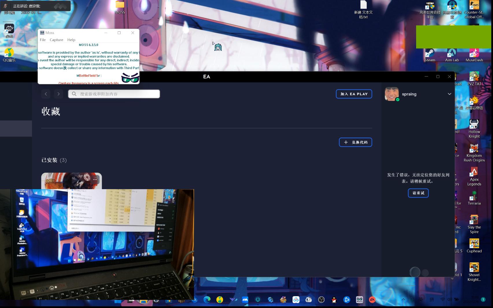
Task: Open the Aim Lab desktop shortcut
Action: click(x=452, y=55)
